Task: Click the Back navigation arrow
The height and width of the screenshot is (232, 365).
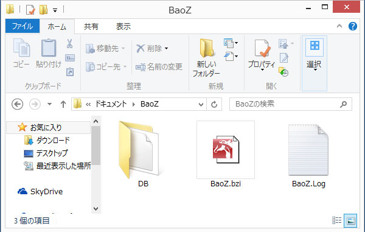Action: pyautogui.click(x=17, y=104)
